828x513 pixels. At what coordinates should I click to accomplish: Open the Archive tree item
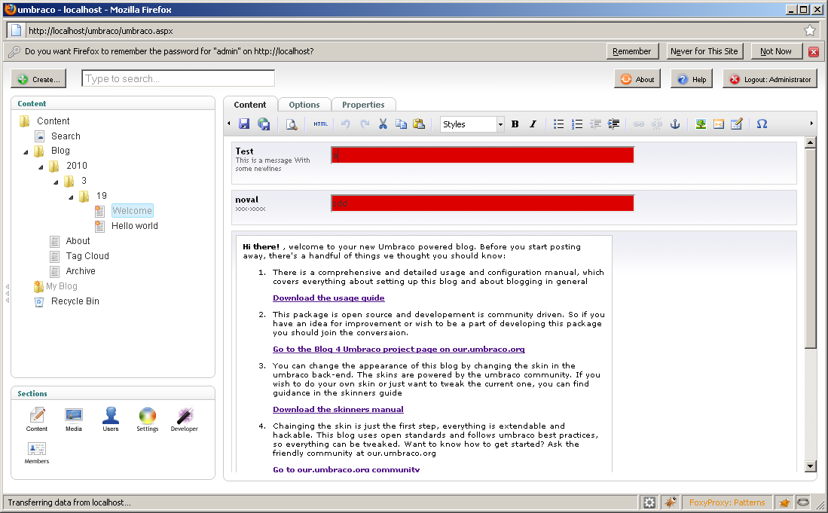click(x=81, y=270)
